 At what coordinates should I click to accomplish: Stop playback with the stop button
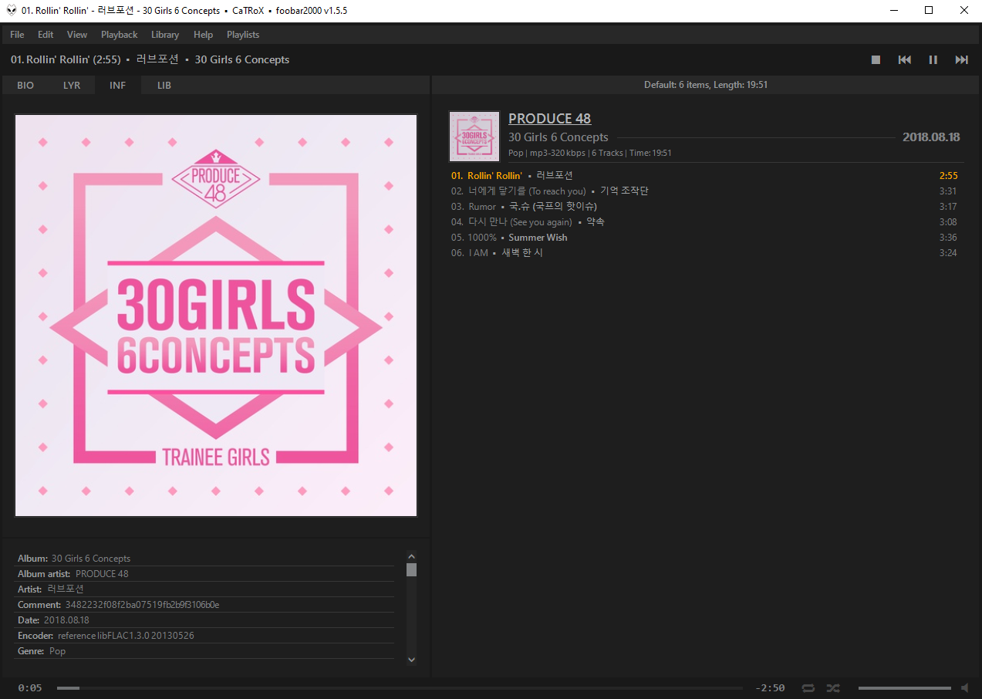point(876,59)
